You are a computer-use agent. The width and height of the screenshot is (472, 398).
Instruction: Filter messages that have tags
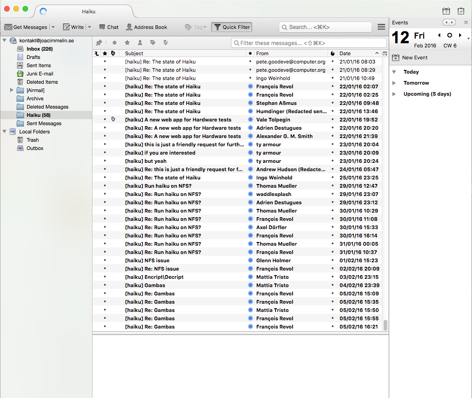point(153,43)
